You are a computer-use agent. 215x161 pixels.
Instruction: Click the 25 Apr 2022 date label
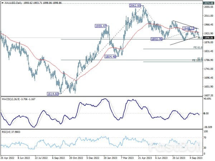(8, 158)
